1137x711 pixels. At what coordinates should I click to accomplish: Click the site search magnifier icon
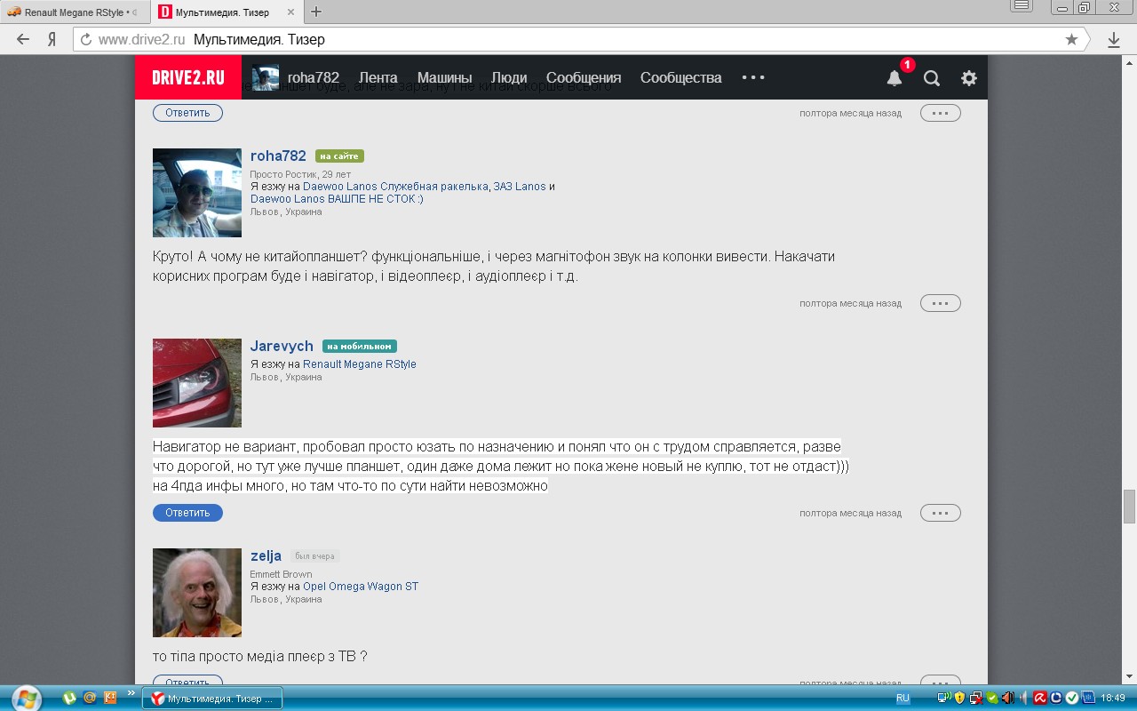[x=931, y=77]
